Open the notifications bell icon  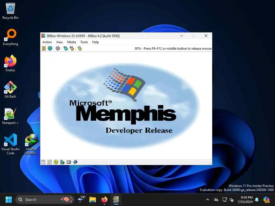[x=257, y=200]
